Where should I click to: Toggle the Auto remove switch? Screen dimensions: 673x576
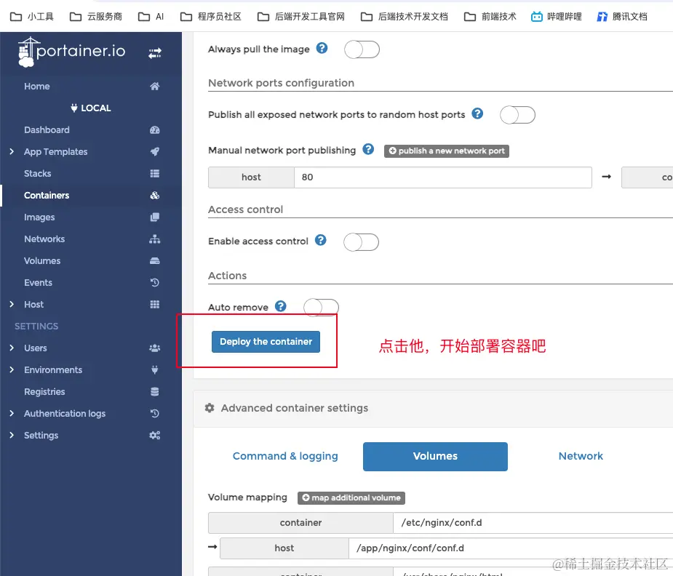[x=321, y=307]
